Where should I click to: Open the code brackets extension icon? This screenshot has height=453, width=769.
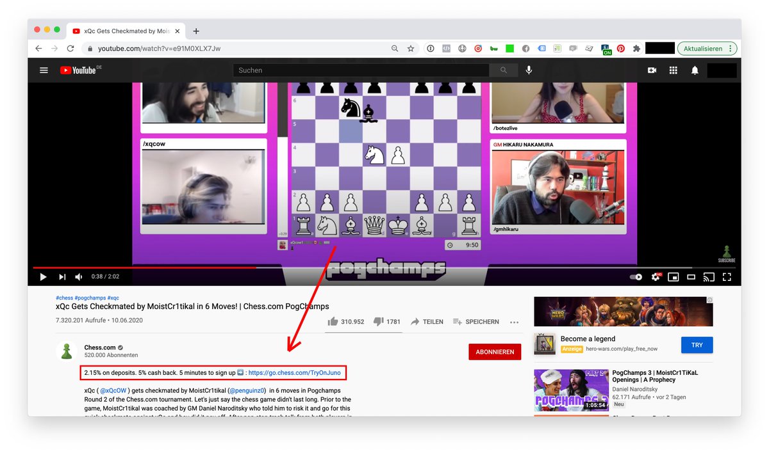click(446, 49)
